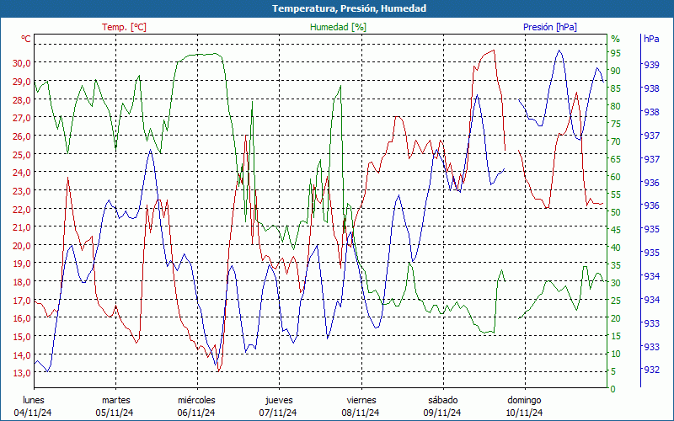Viewport: 674px width, 421px height.
Task: Click the "jueves" day label
Action: pos(279,400)
